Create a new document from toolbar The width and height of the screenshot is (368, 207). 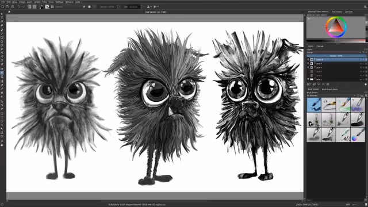(x=2, y=7)
